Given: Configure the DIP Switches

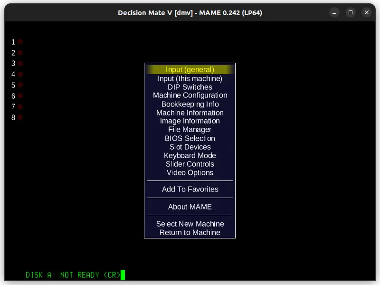Looking at the screenshot, I should (x=190, y=87).
